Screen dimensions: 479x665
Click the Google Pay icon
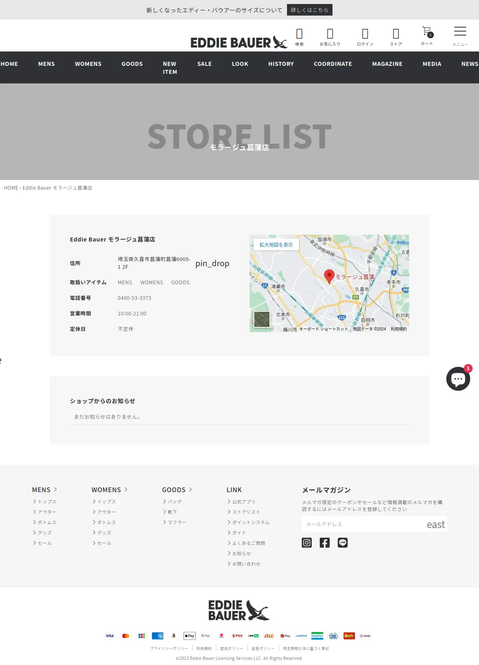click(x=206, y=636)
